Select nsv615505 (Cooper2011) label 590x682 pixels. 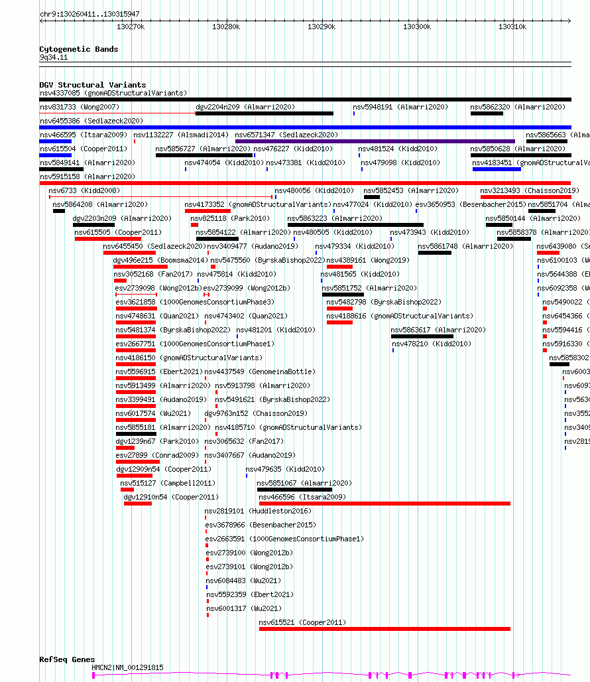118,232
